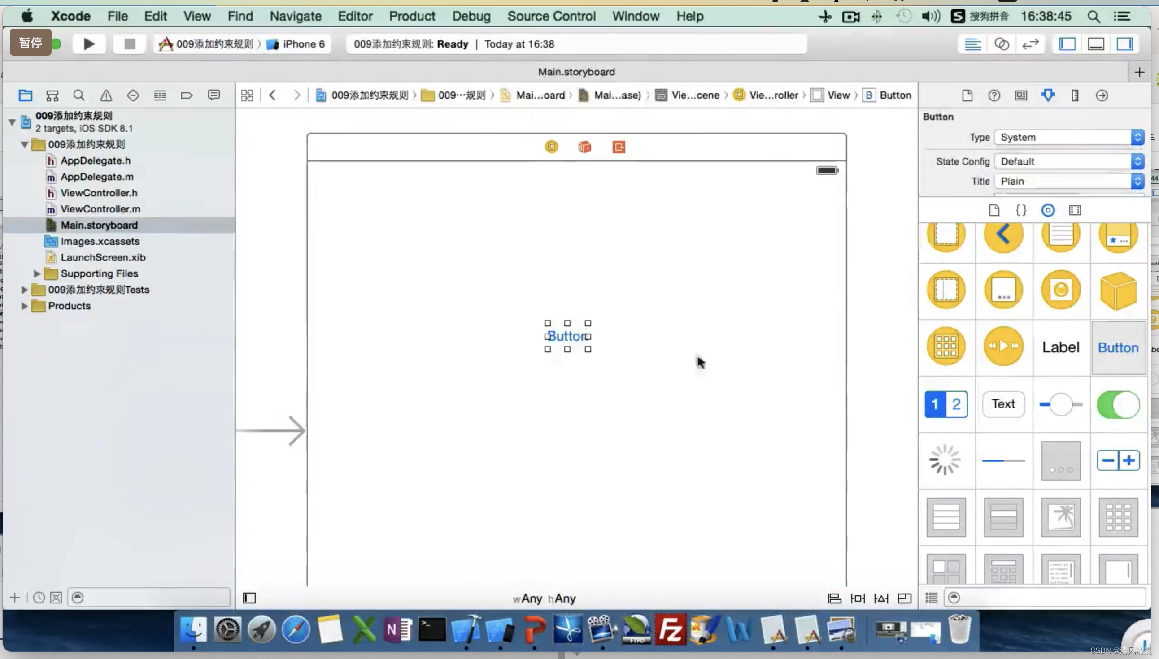The height and width of the screenshot is (659, 1159).
Task: Open the Assistant editor view
Action: [1002, 44]
